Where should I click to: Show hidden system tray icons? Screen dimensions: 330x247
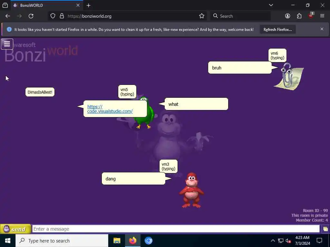pyautogui.click(x=273, y=241)
